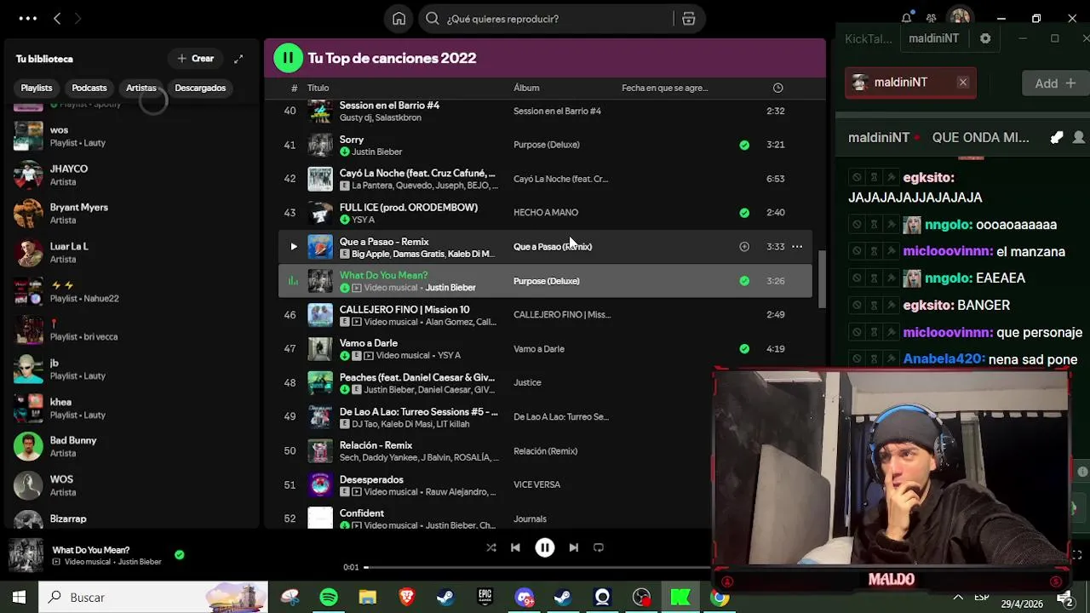
Task: Open Bryant Myers artist in library
Action: tap(132, 214)
